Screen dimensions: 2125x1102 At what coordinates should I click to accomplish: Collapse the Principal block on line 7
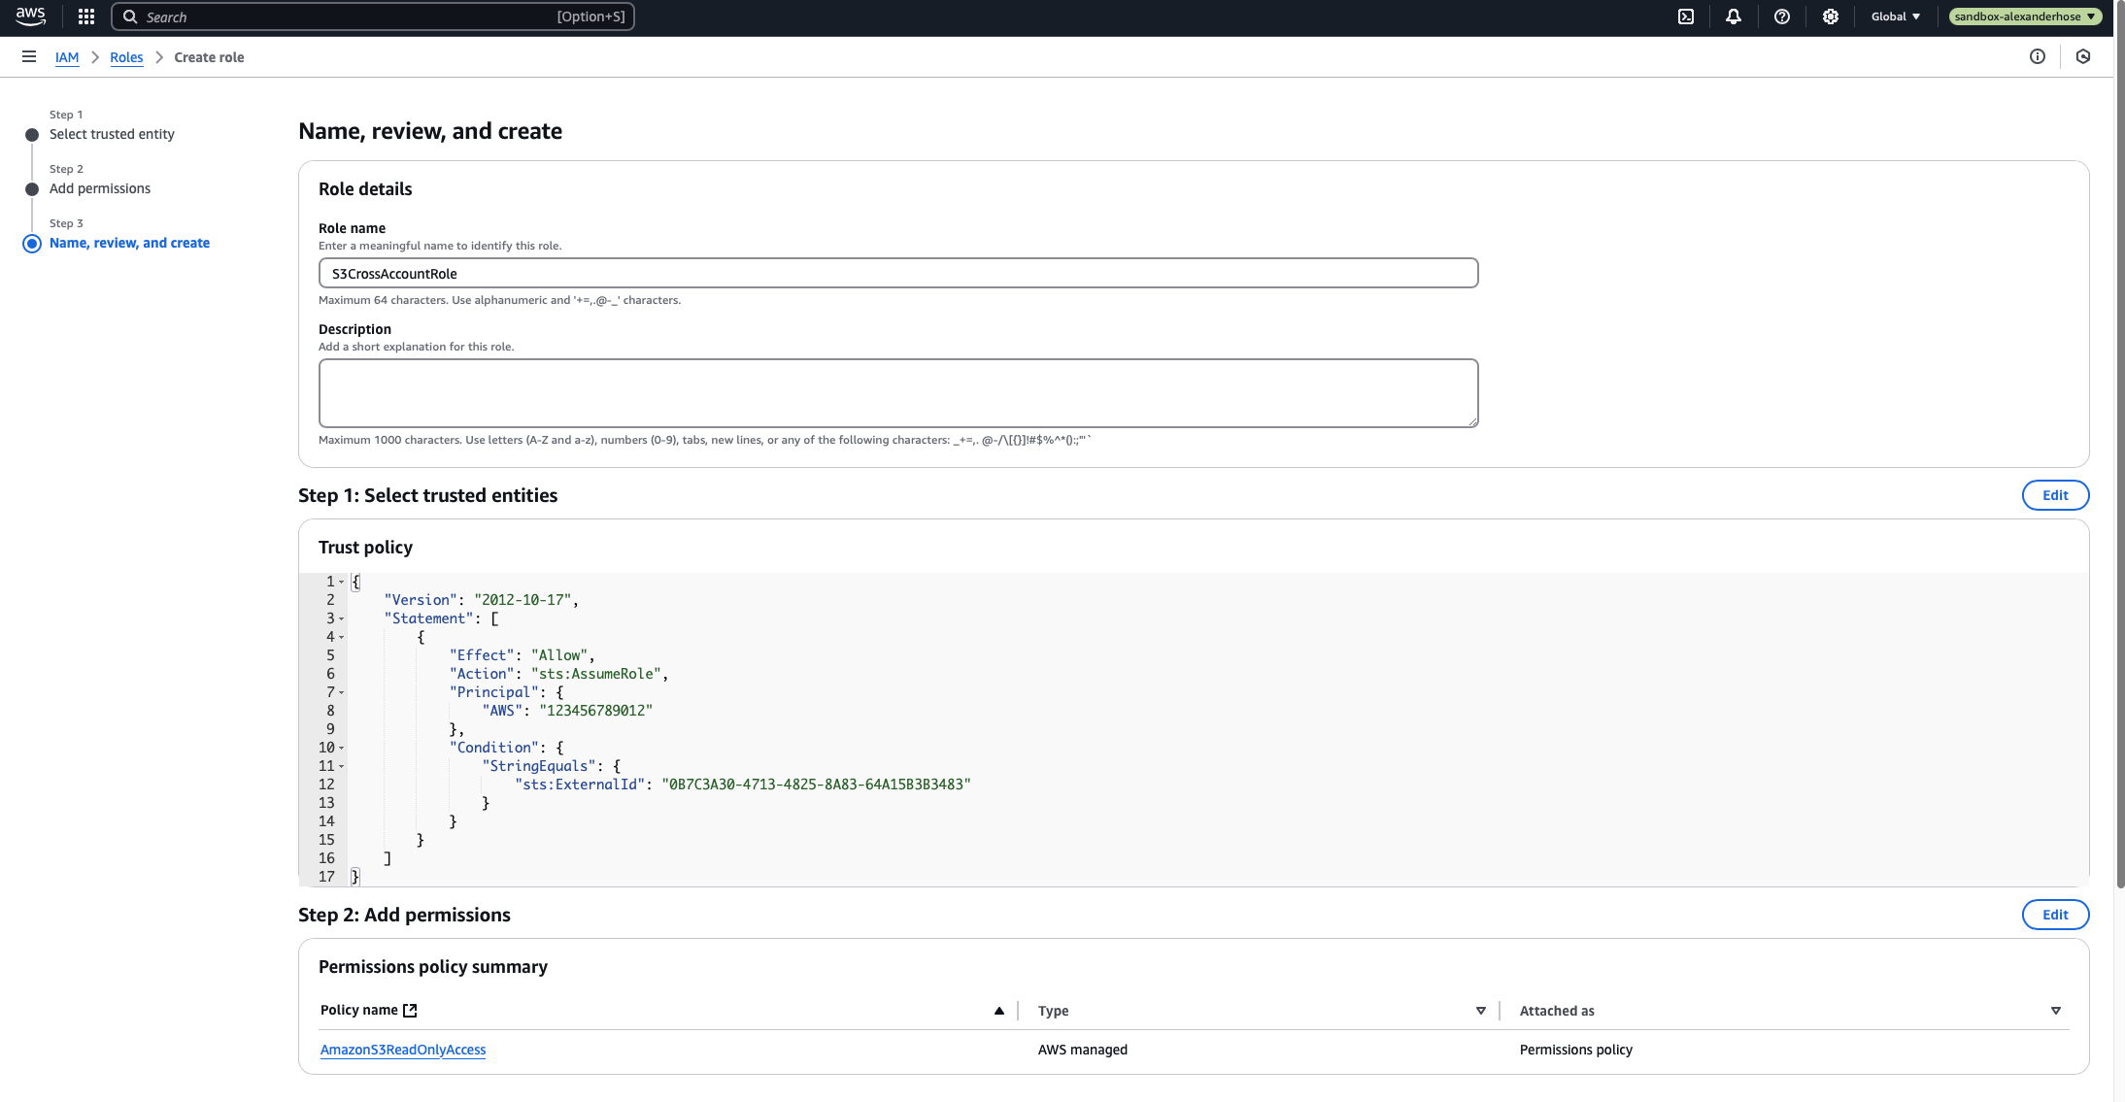tap(341, 692)
